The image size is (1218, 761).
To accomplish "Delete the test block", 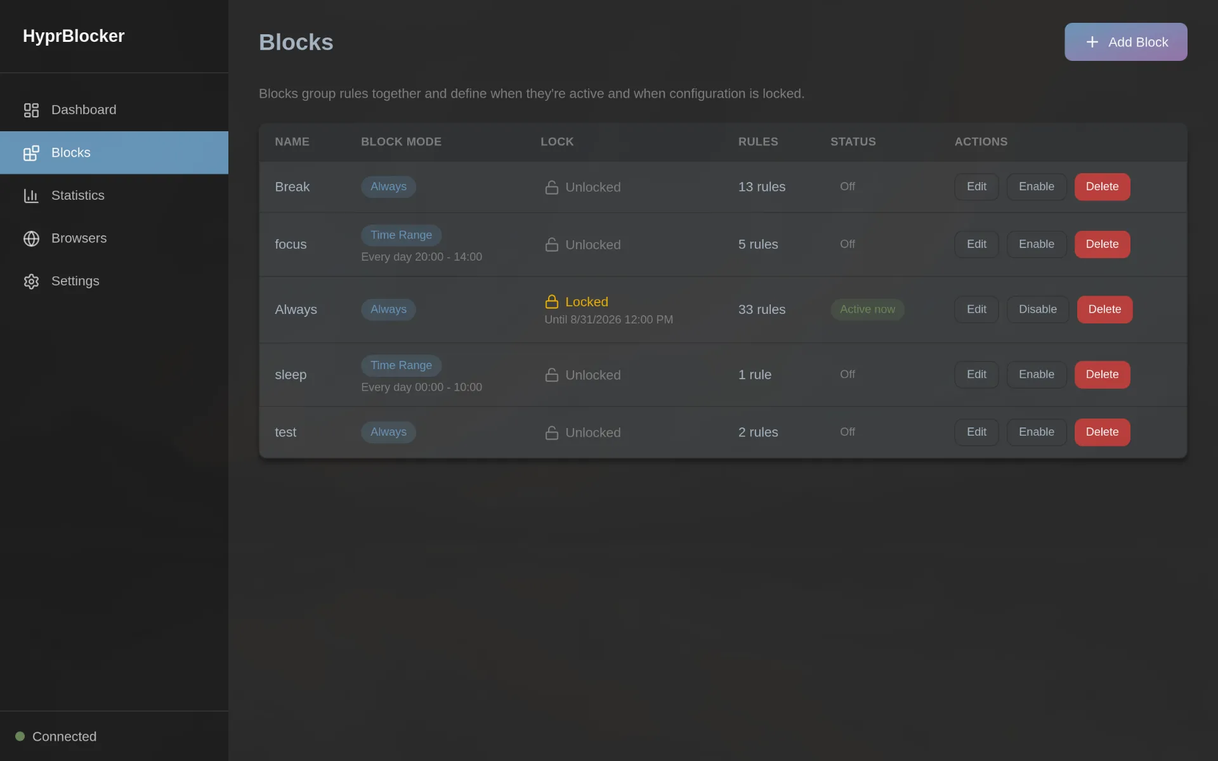I will click(1102, 433).
